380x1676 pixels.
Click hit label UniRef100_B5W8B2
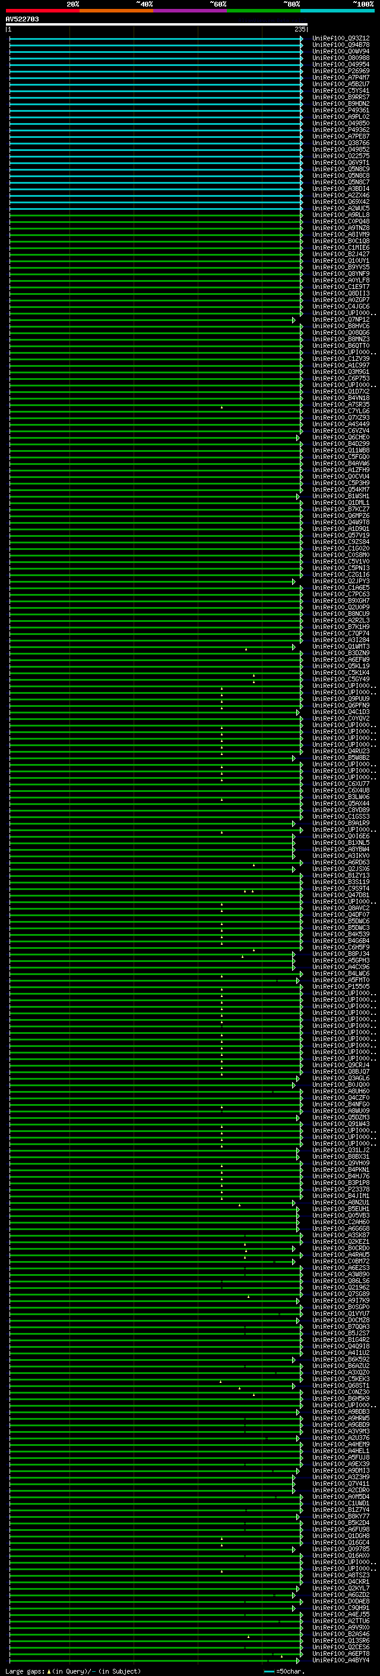(340, 758)
